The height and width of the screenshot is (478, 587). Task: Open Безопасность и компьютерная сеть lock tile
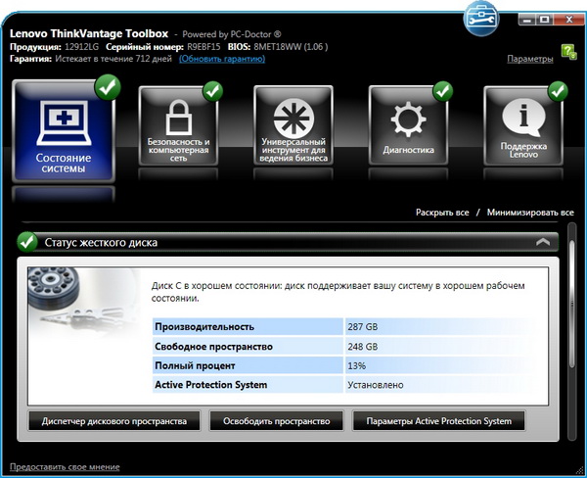(178, 125)
